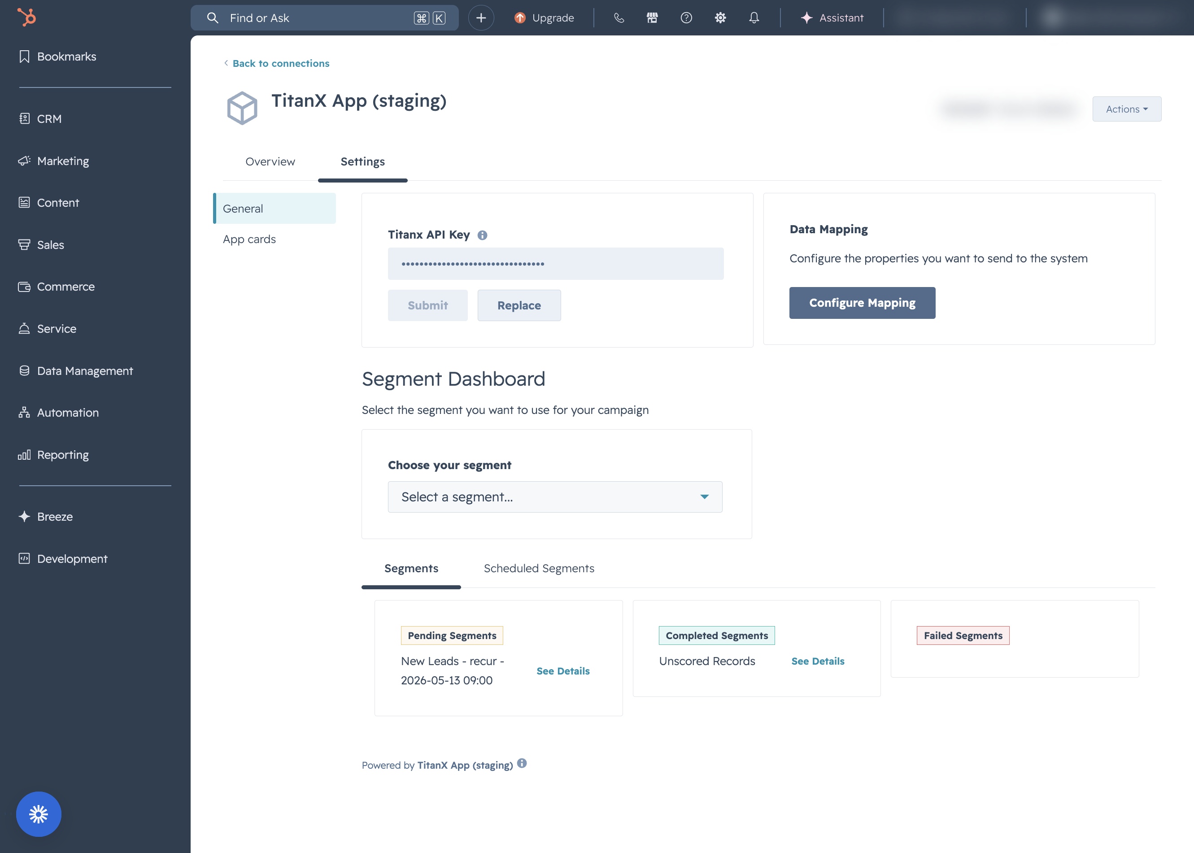This screenshot has height=853, width=1194.
Task: See Details for New Leads pending segment
Action: coord(563,671)
